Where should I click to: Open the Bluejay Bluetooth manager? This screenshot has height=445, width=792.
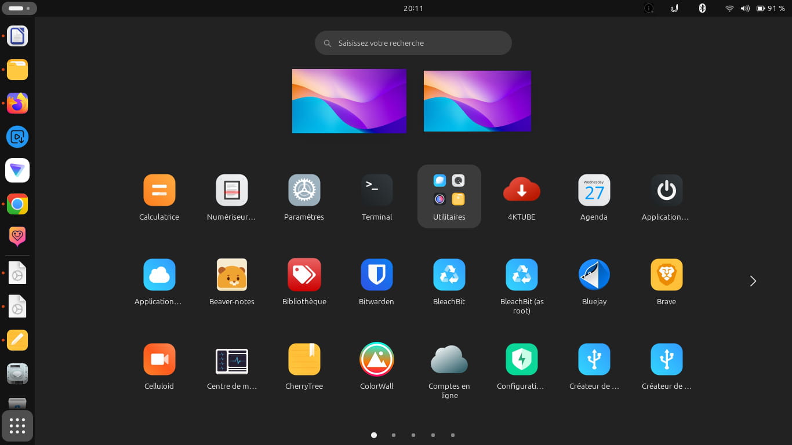click(594, 275)
